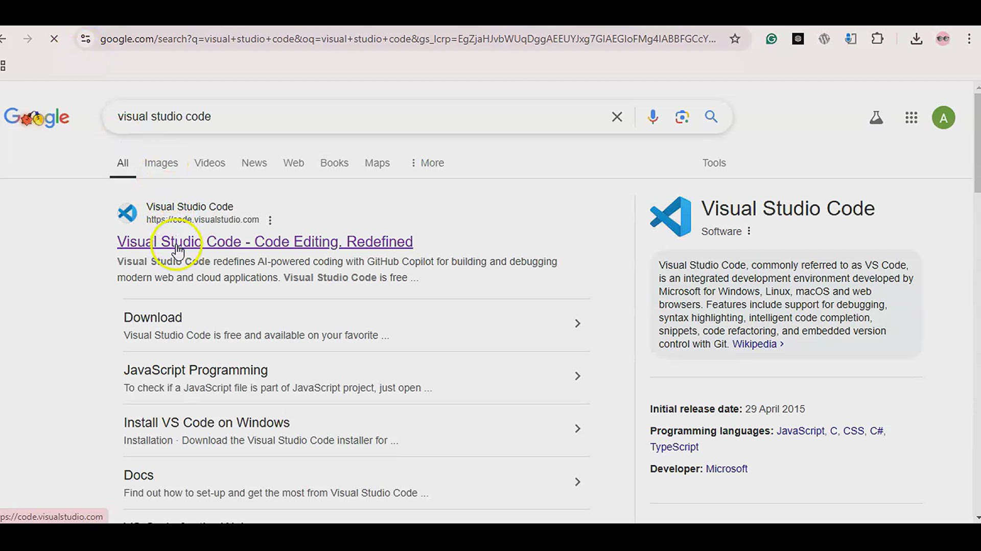Open Chrome three-dot menu
The image size is (981, 551).
[969, 39]
